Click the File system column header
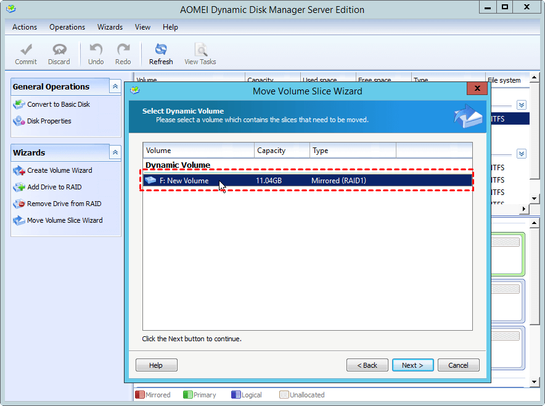Viewport: 545px width, 406px height. pyautogui.click(x=507, y=80)
